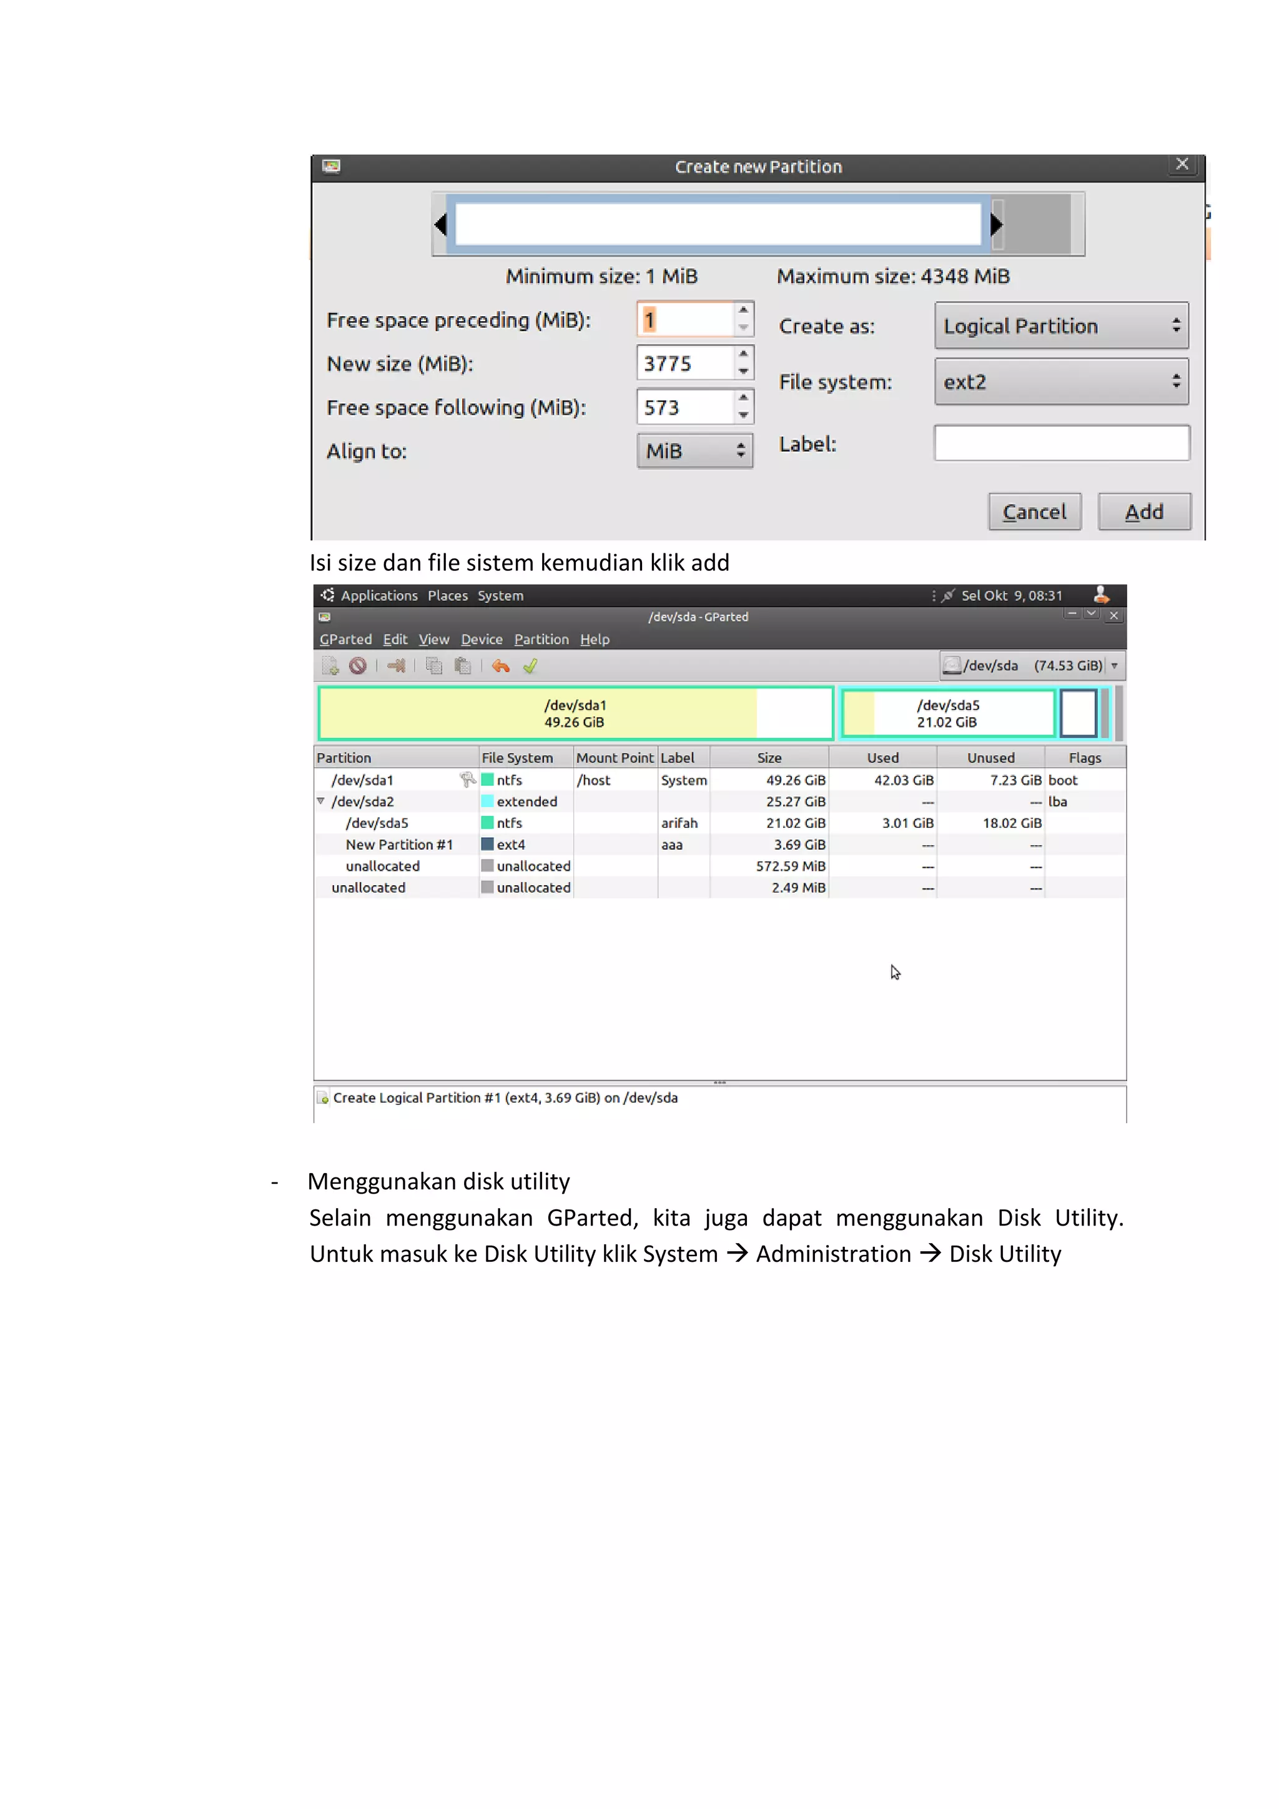This screenshot has width=1279, height=1809.
Task: Increase Free space preceding value
Action: (x=743, y=310)
